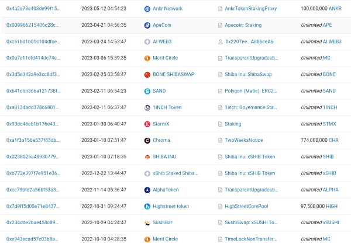
Task: Click the SAND token logo
Action: tap(147, 91)
